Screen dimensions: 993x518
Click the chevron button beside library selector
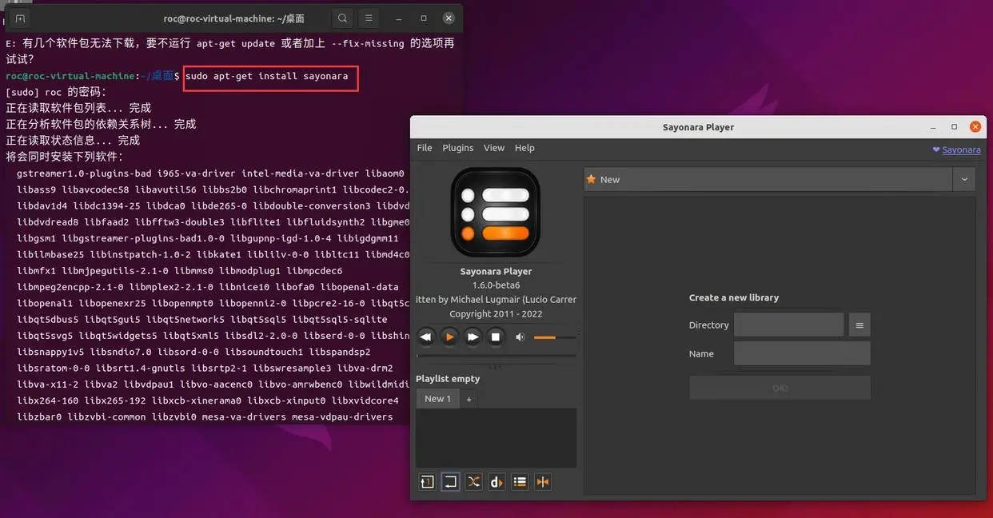tap(964, 179)
